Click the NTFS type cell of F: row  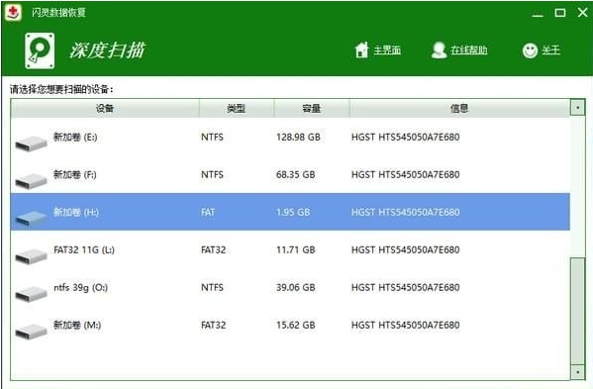[x=212, y=174]
